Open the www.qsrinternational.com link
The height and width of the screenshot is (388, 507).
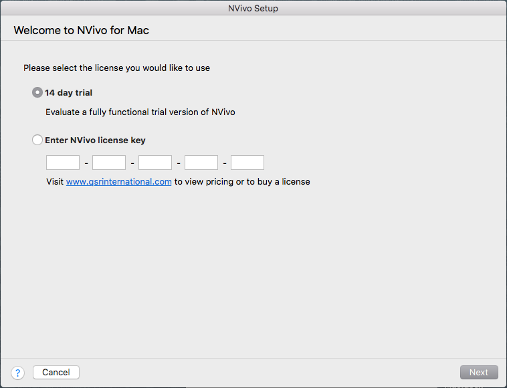tap(118, 182)
